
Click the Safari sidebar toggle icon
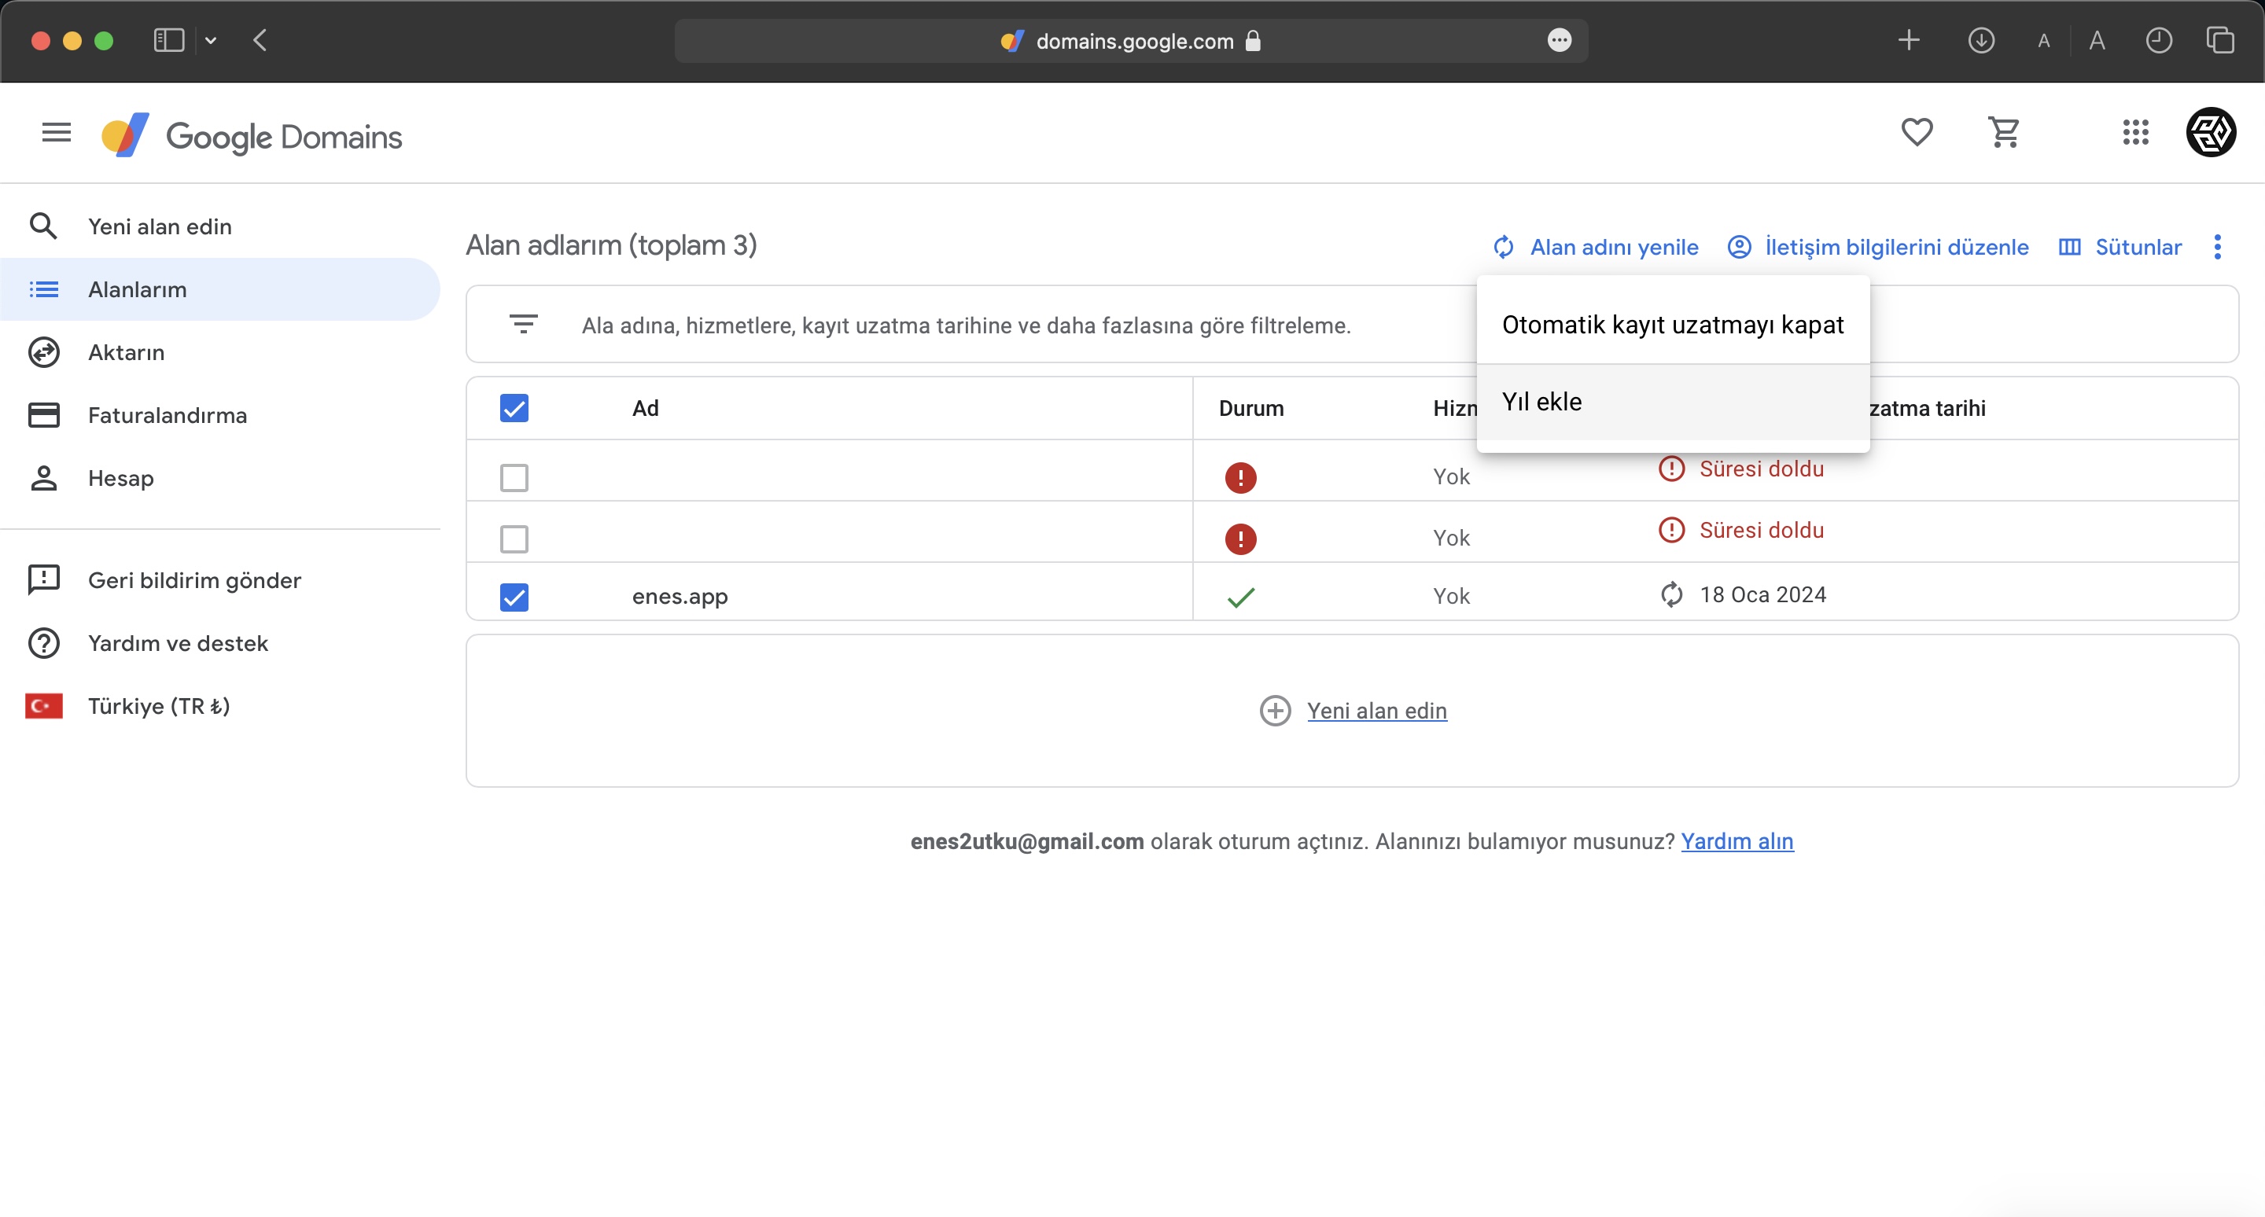point(169,40)
